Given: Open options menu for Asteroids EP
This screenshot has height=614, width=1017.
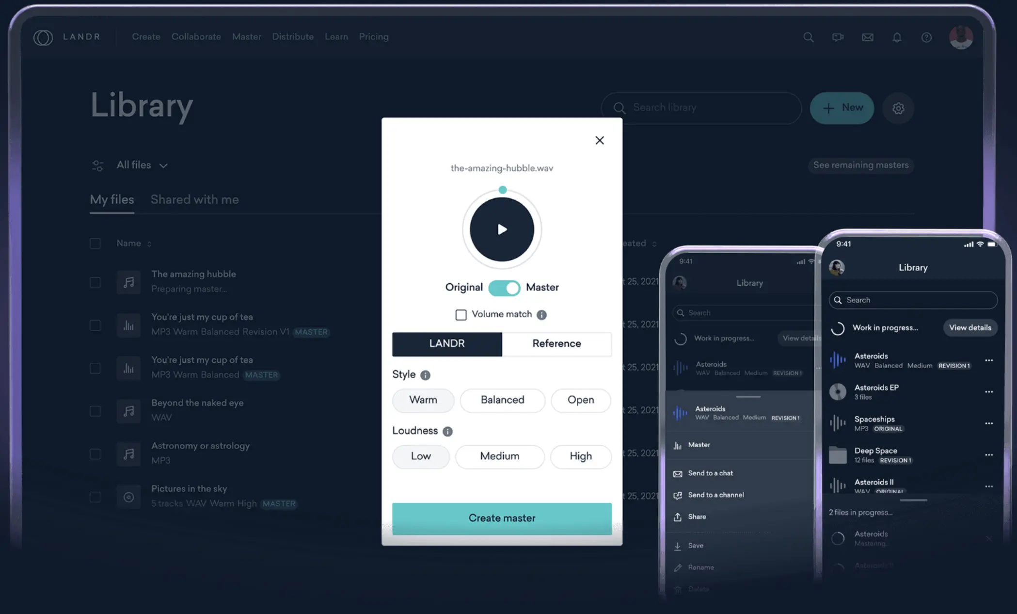Looking at the screenshot, I should (989, 391).
